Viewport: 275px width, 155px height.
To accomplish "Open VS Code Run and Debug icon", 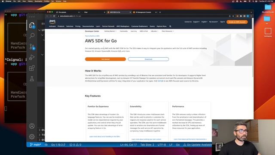I will click(x=32, y=57).
